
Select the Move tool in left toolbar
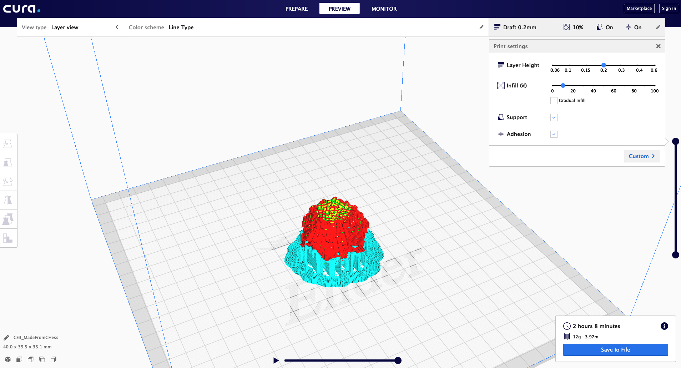click(8, 143)
